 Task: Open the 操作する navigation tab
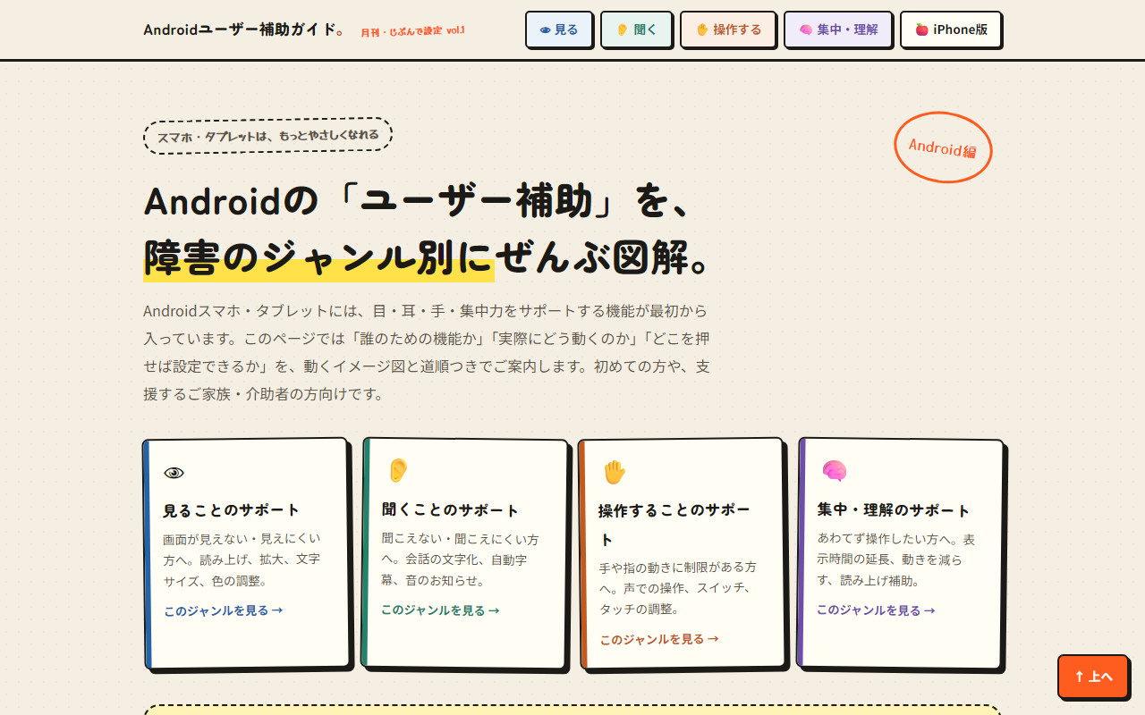pos(728,29)
